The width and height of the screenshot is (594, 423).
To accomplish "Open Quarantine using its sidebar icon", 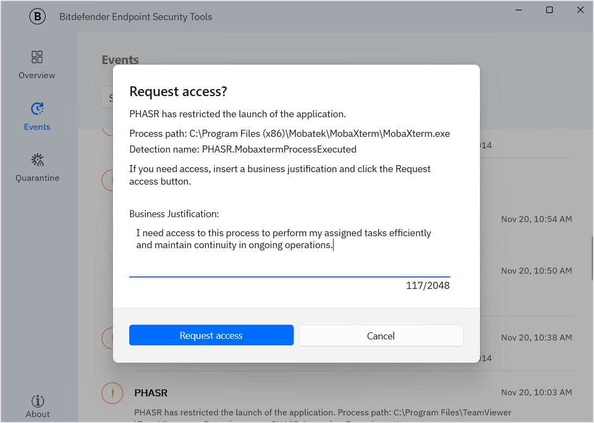I will [x=37, y=159].
